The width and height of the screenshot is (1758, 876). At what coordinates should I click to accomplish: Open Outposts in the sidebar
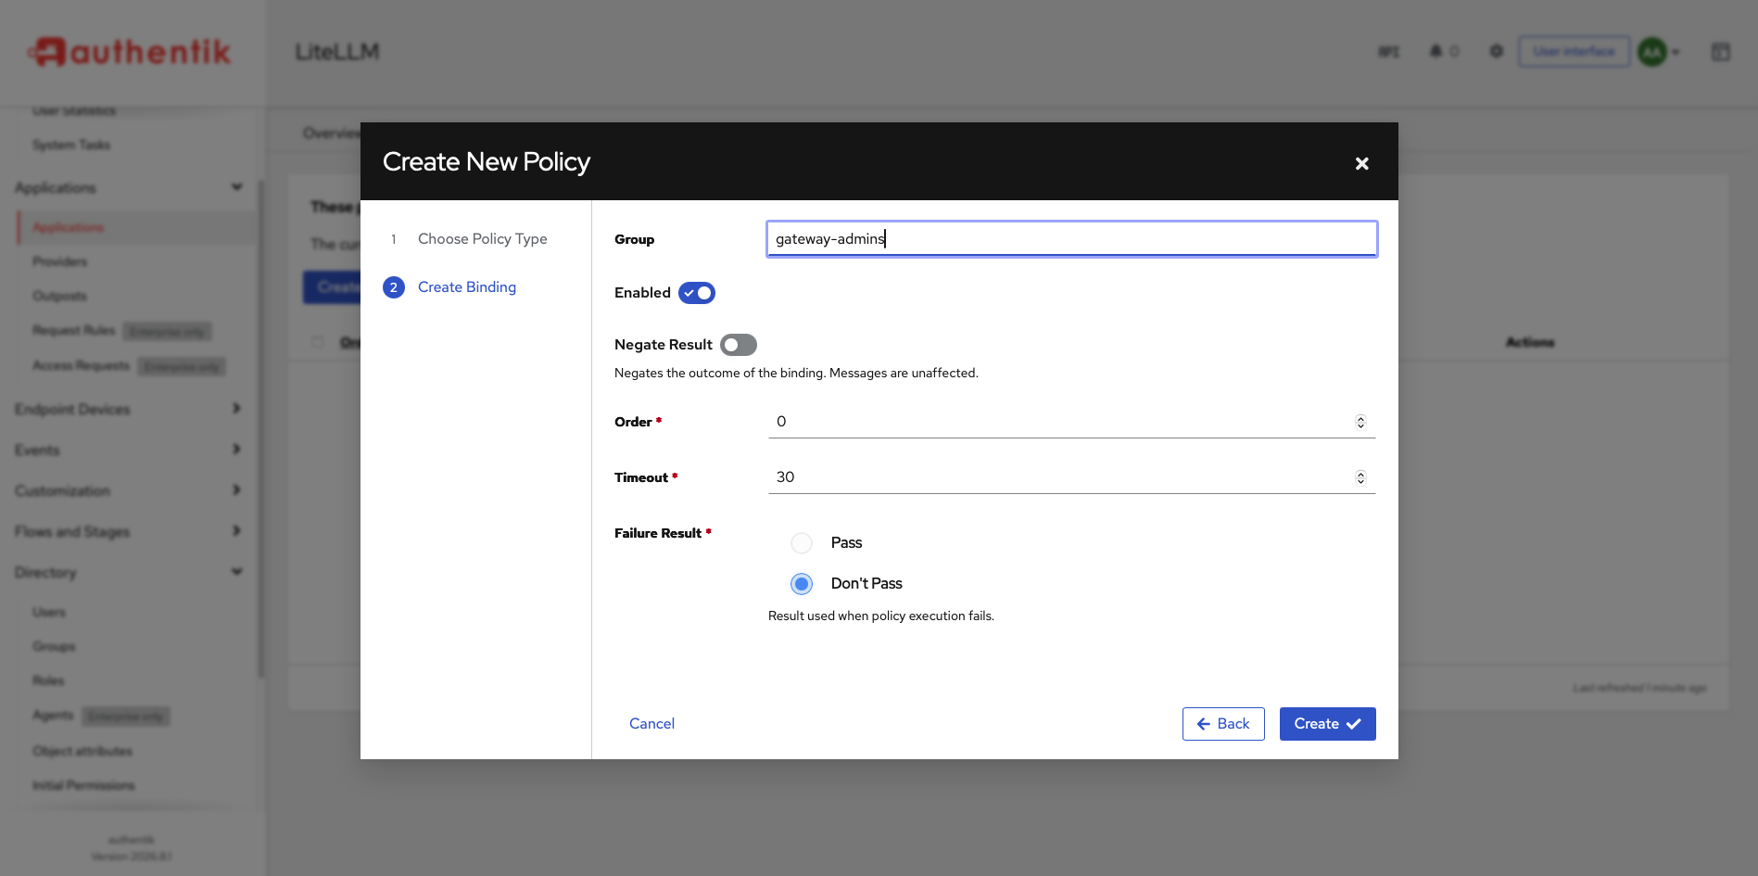[x=59, y=296]
